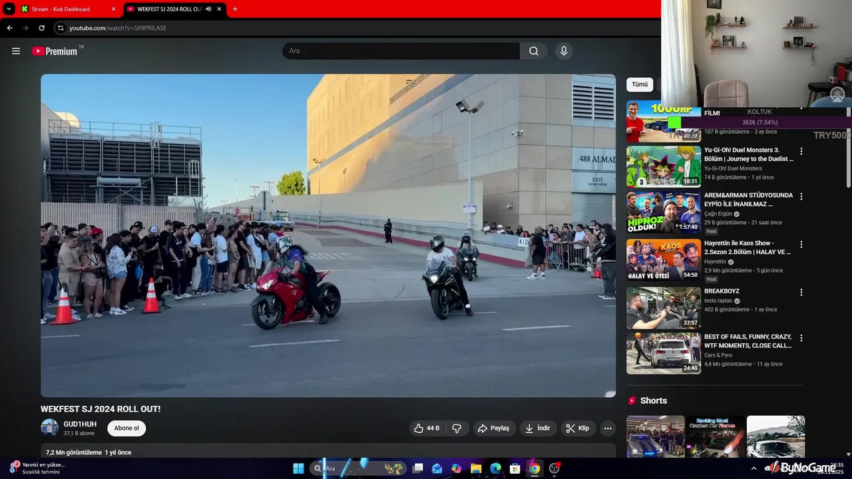This screenshot has height=479, width=852.
Task: Subscribe with the 'Abone ol' button
Action: 126,428
